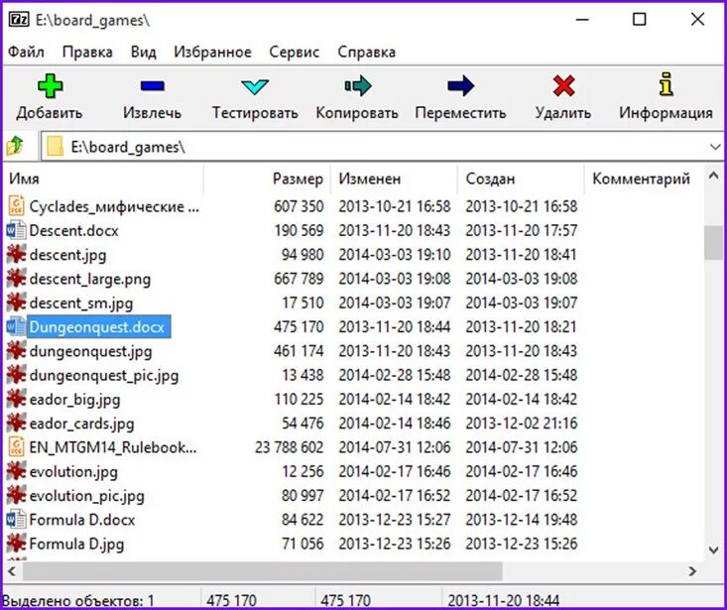
Task: Click the horizontal scrollbar right arrow
Action: pos(692,571)
